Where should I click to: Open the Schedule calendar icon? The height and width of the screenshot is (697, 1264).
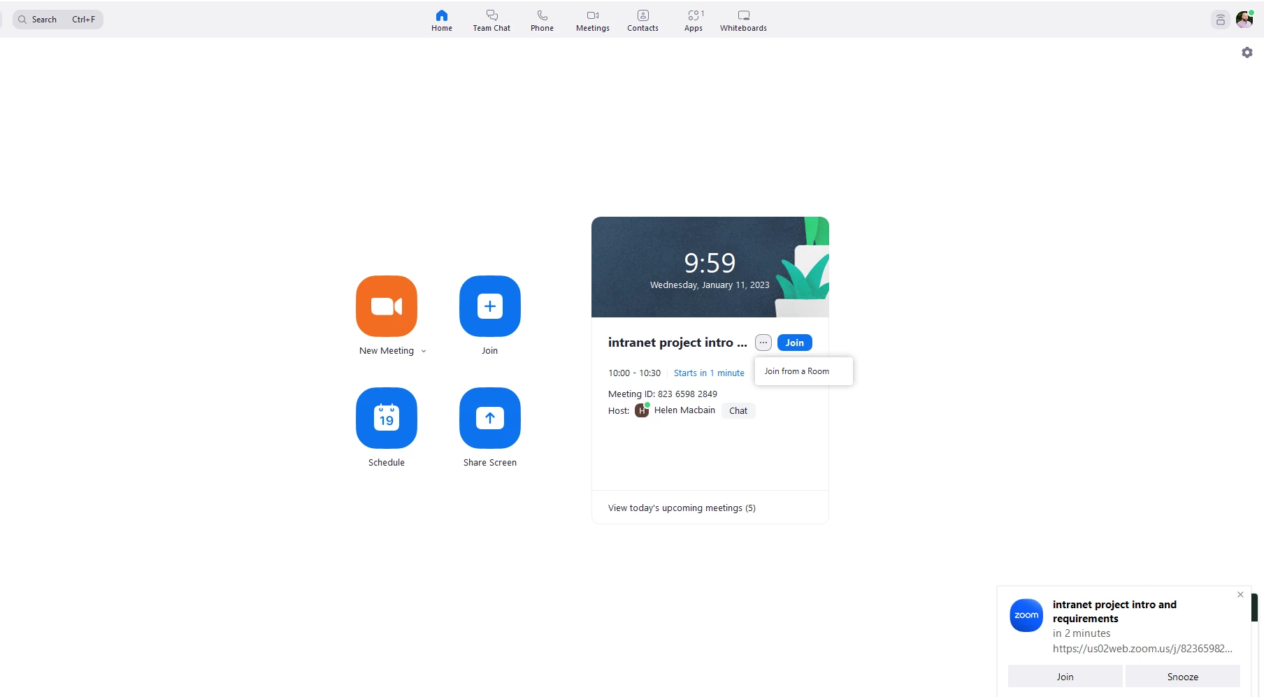(387, 418)
